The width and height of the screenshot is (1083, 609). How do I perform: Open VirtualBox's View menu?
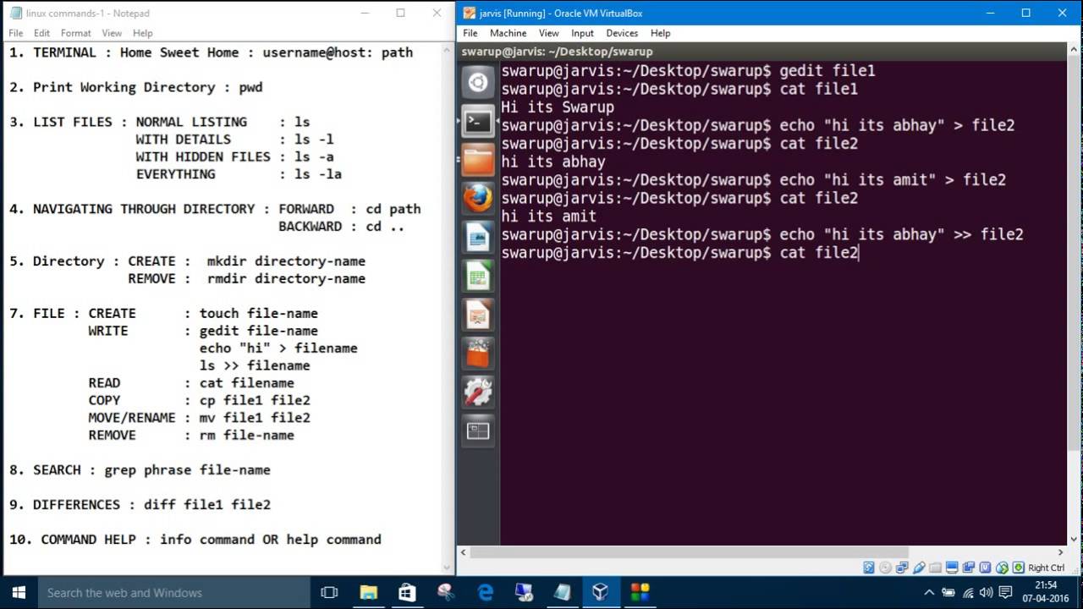point(548,33)
